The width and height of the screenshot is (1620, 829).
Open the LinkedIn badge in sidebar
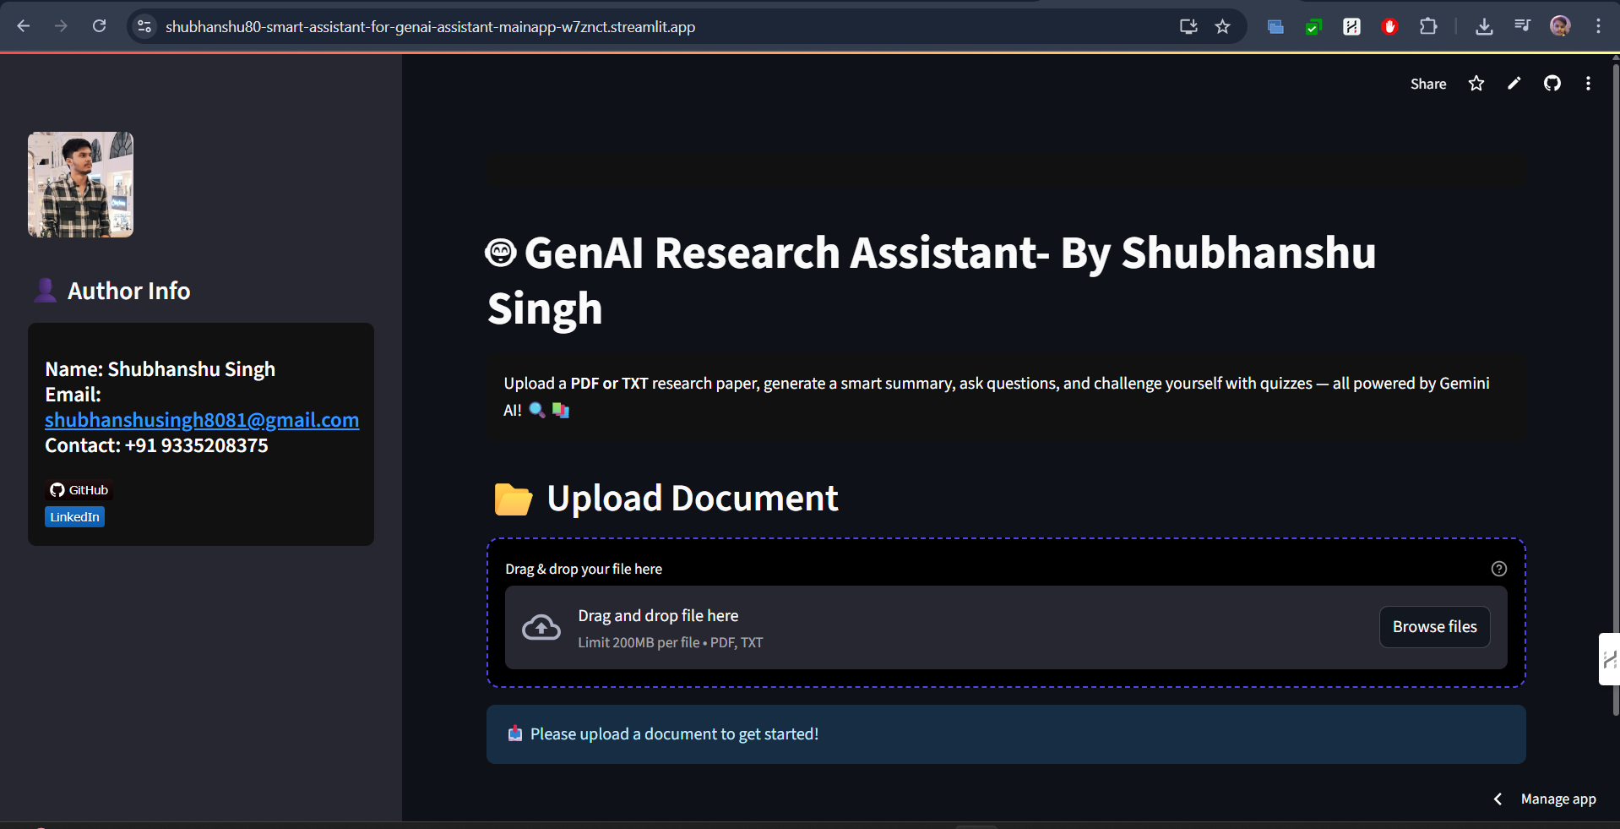74,517
